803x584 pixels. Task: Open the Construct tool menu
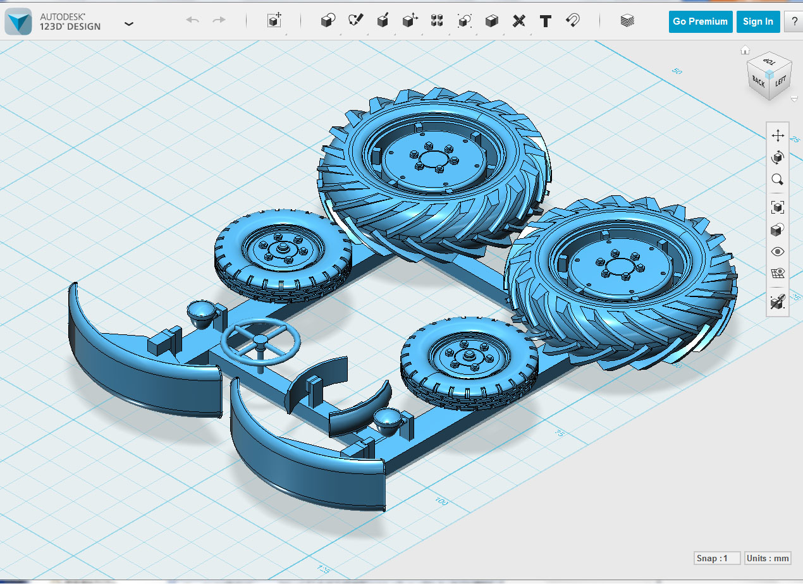point(383,21)
